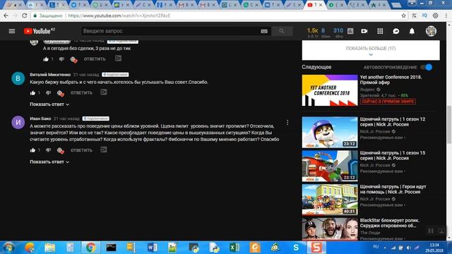Open Yet another Conference 2018 video title
This screenshot has height=254, width=452.
click(x=391, y=80)
